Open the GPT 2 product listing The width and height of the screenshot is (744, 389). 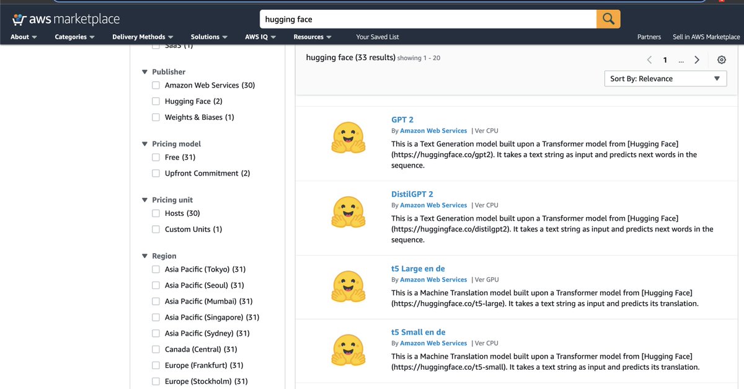coord(402,120)
